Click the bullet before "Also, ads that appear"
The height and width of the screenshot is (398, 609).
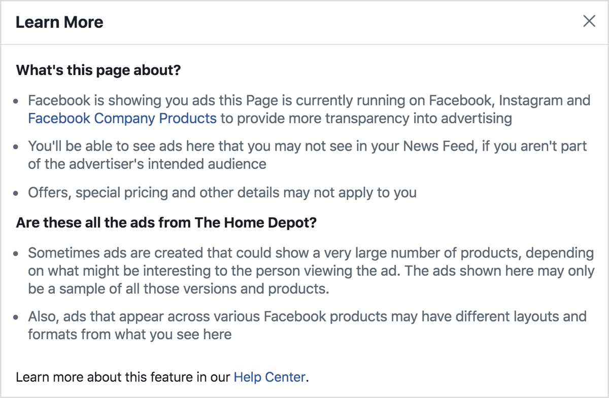coord(17,317)
